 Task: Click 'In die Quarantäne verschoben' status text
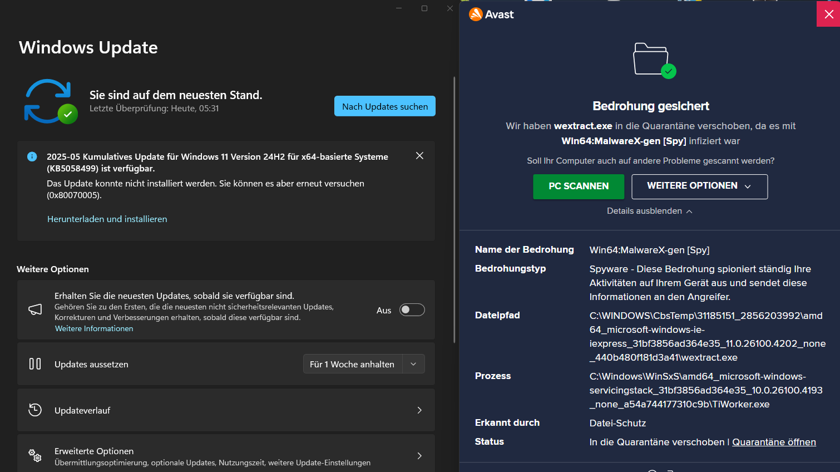point(657,442)
